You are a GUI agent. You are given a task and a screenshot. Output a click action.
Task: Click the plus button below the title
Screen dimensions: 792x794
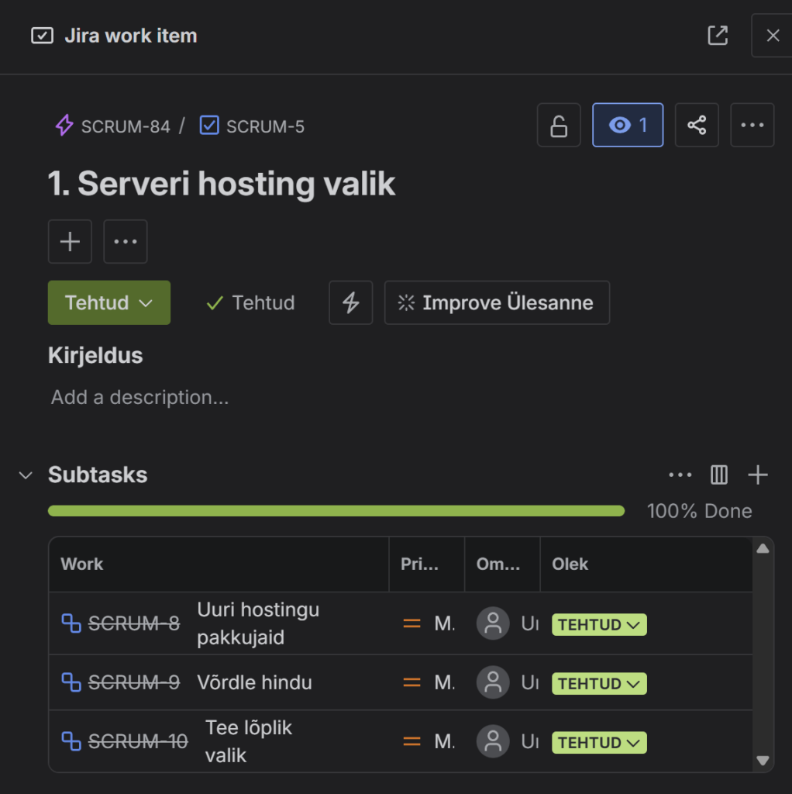click(x=70, y=241)
